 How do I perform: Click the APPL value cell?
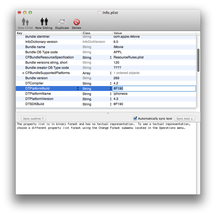tap(118, 52)
